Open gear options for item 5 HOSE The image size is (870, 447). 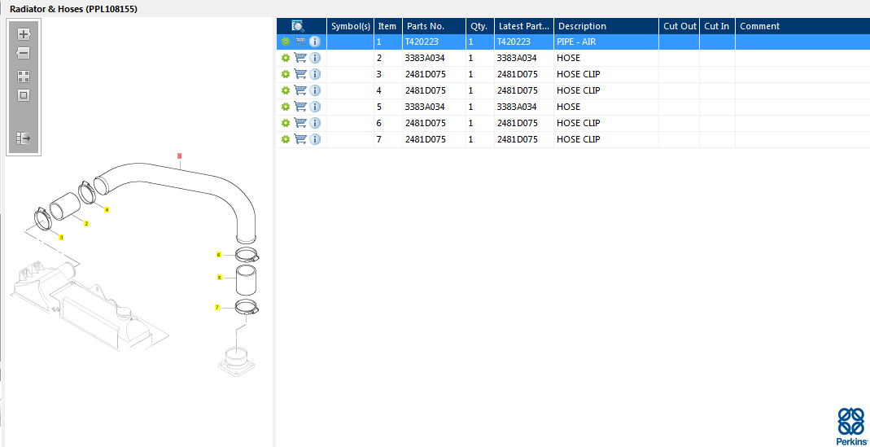(x=285, y=107)
